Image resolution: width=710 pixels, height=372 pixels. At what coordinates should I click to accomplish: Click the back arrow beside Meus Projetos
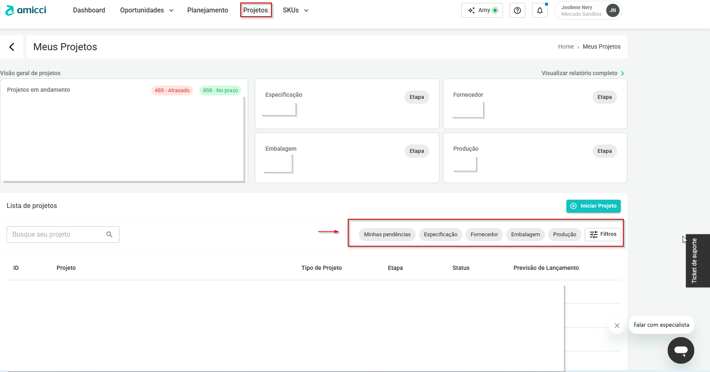pos(12,47)
